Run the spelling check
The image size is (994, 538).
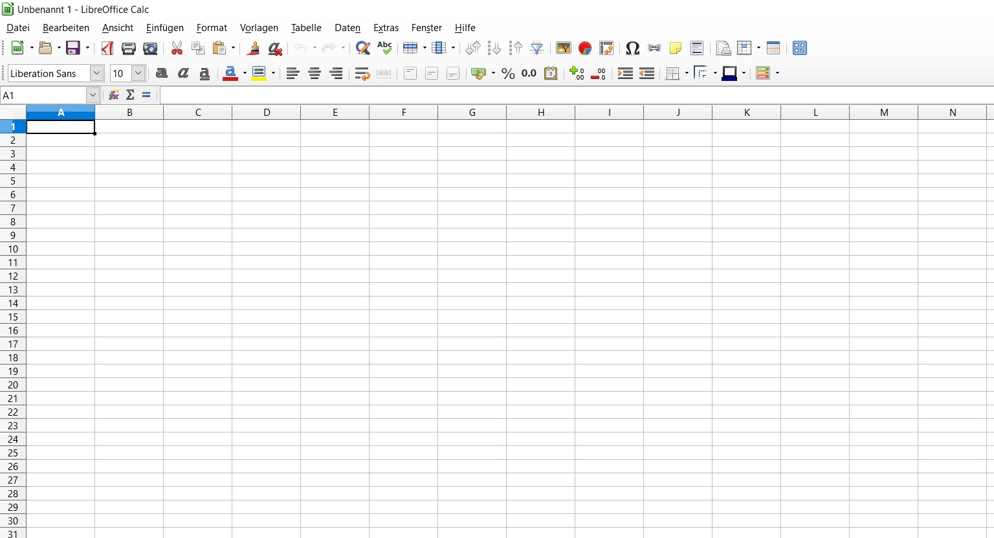(384, 48)
